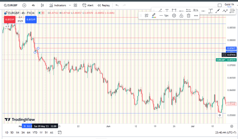Image resolution: width=238 pixels, height=139 pixels.
Task: Select the 1D date range
Action: click(7, 133)
